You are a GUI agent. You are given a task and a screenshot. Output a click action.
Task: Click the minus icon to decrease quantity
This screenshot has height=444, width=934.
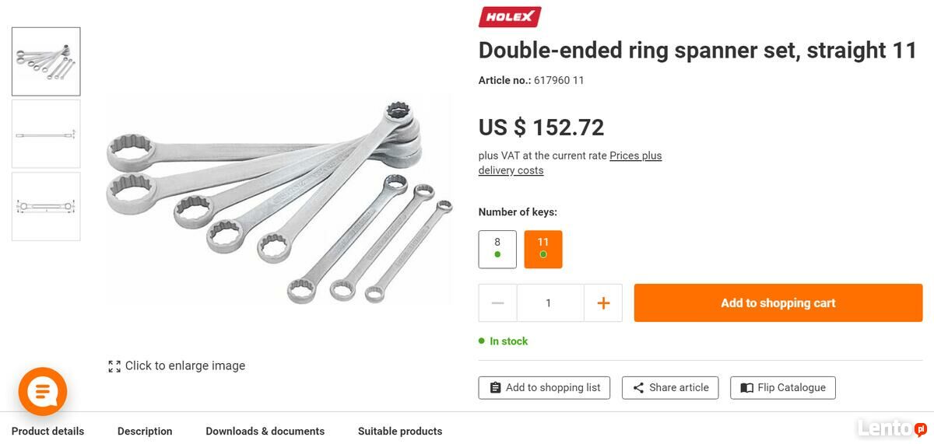(x=498, y=303)
